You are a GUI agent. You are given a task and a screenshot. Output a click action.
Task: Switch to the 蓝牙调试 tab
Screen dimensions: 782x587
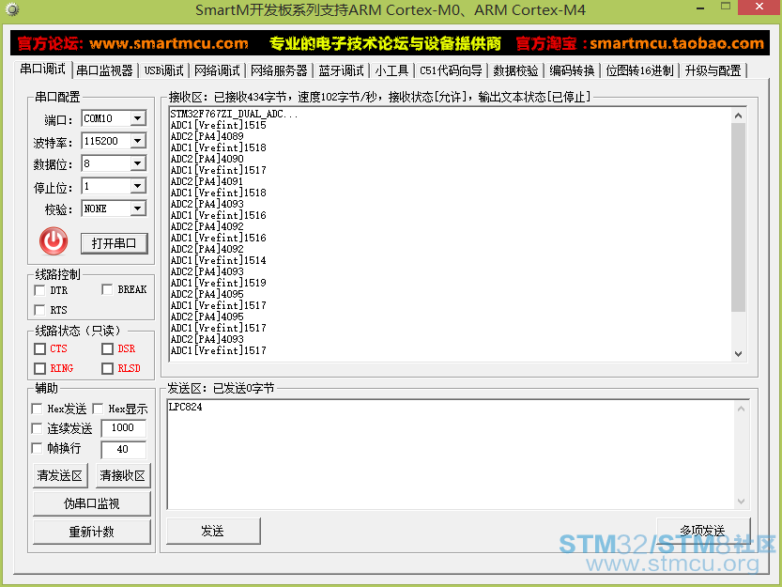pyautogui.click(x=341, y=70)
